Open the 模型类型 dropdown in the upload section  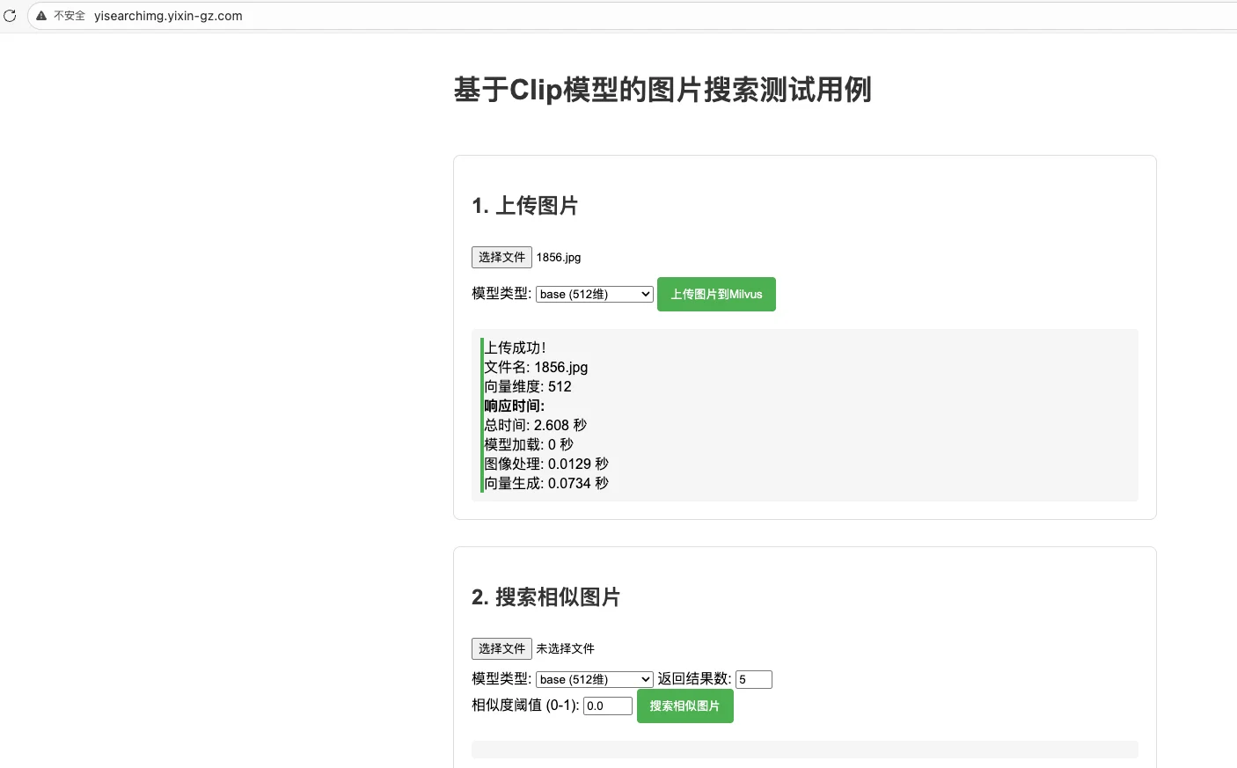[x=594, y=294]
